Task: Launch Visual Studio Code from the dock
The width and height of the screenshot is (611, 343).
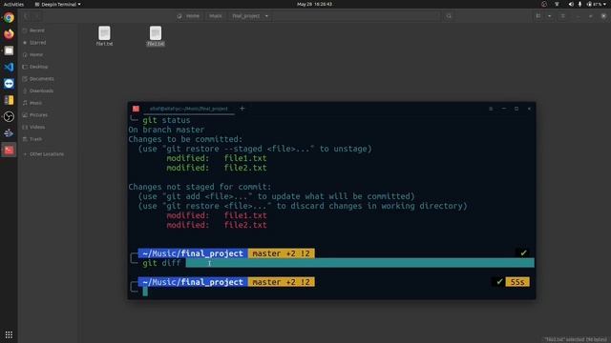Action: tap(9, 67)
